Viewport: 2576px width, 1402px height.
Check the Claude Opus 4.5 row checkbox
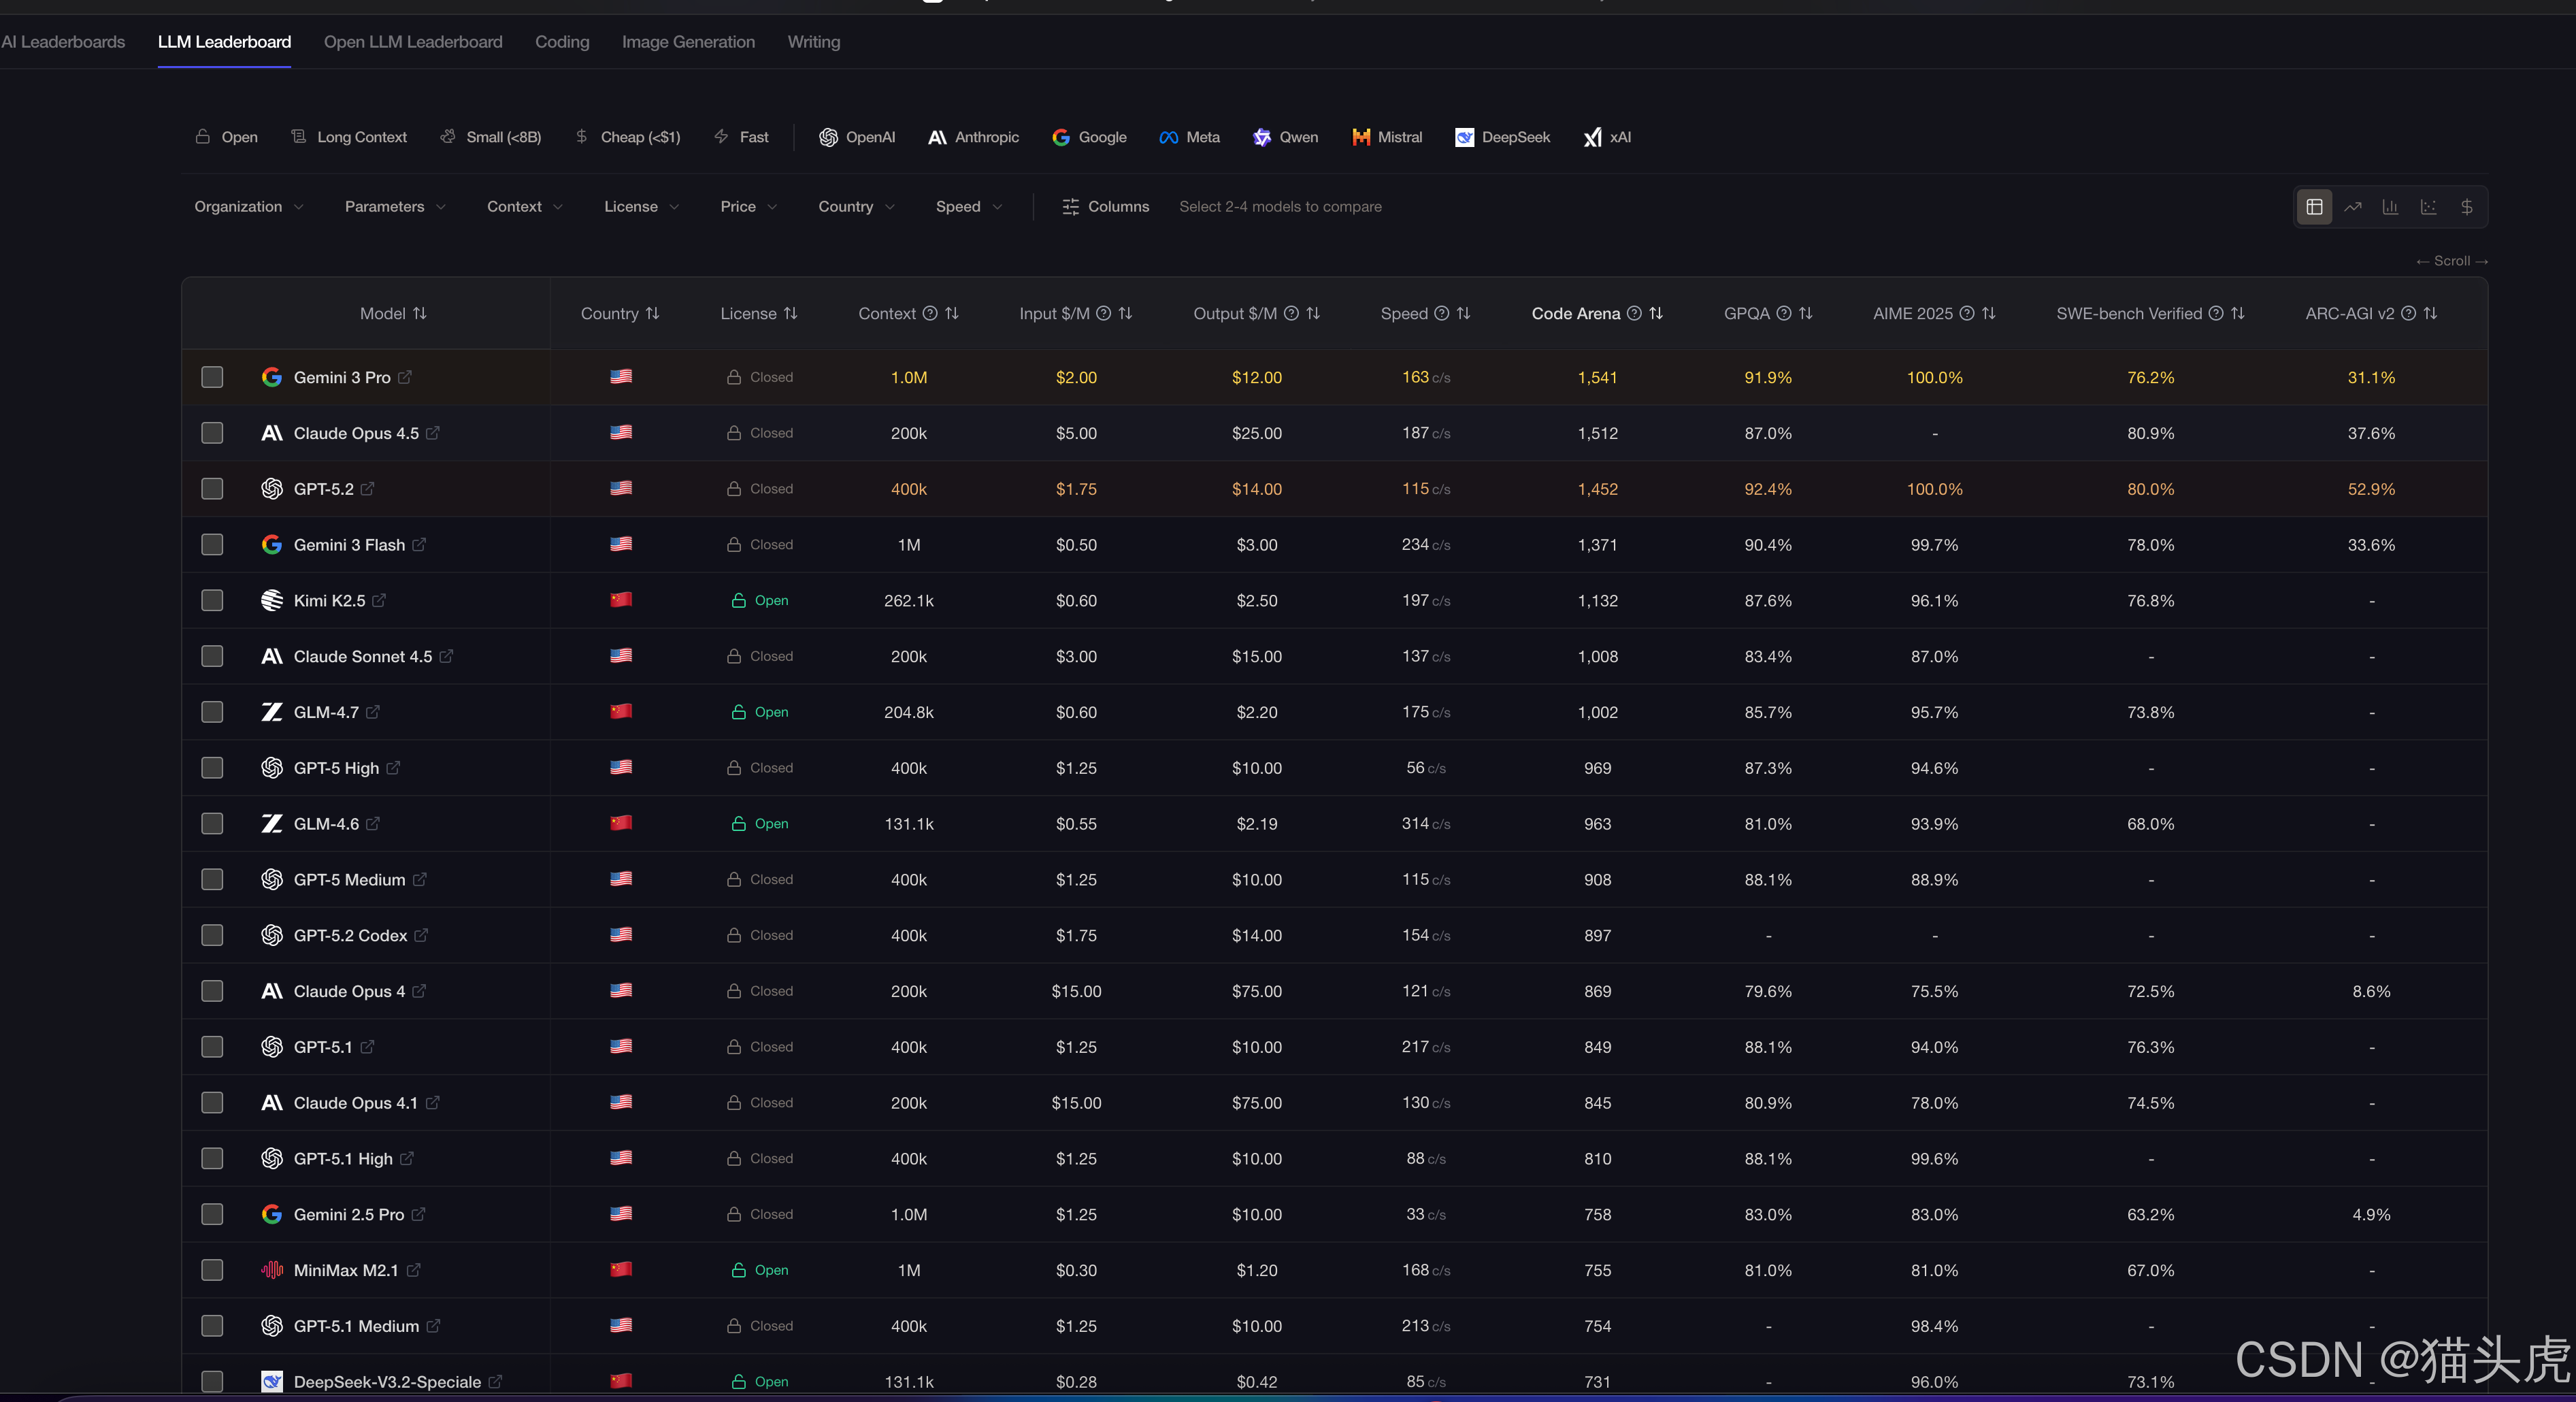(x=212, y=433)
